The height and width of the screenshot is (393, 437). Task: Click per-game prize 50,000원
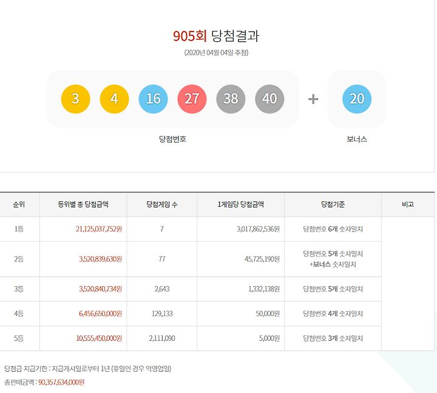pos(268,314)
